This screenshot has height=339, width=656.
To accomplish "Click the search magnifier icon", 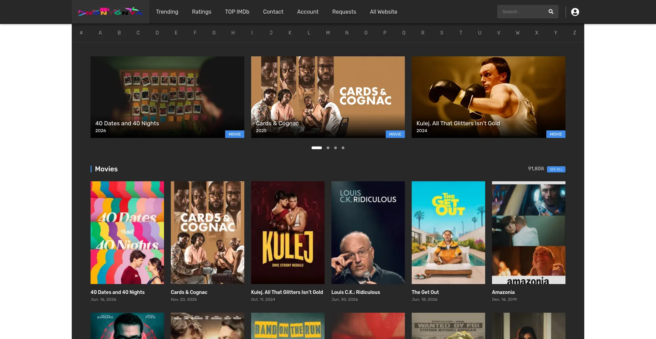I will tap(551, 12).
